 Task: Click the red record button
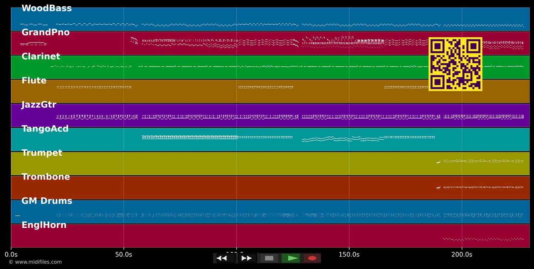pos(312,258)
